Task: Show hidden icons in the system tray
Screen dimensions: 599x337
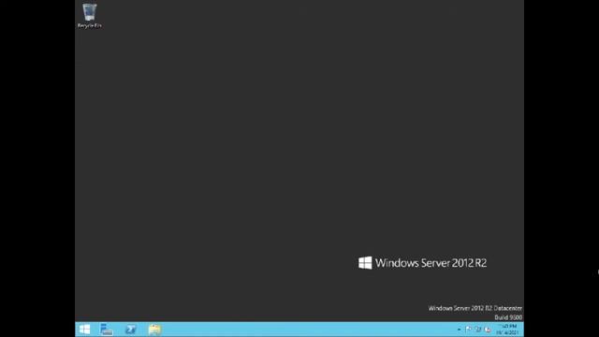Action: tap(460, 330)
